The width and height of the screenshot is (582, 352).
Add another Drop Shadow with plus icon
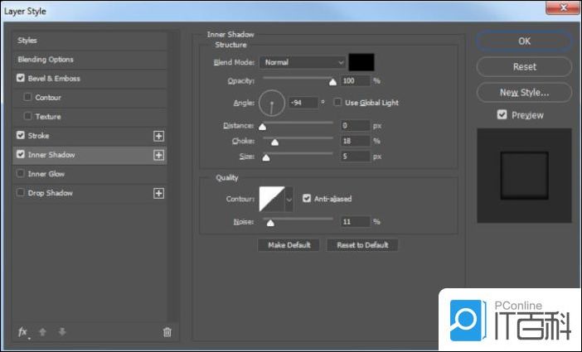click(x=159, y=193)
